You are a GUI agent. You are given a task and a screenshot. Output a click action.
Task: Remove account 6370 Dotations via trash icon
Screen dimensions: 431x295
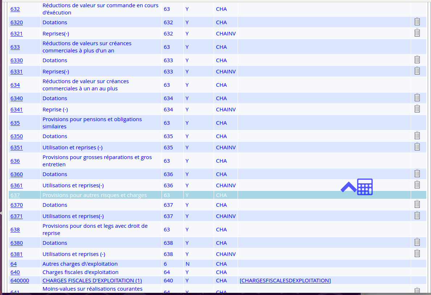[x=417, y=205]
